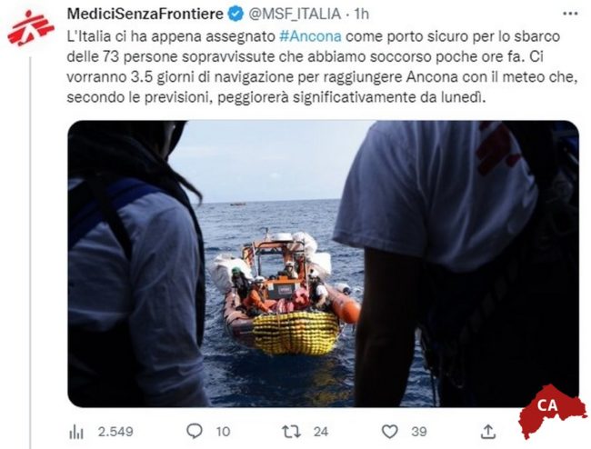The image size is (591, 449).
Task: Like the tweet with the heart icon
Action: [390, 432]
